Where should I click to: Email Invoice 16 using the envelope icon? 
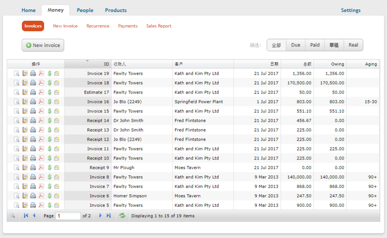click(x=57, y=101)
